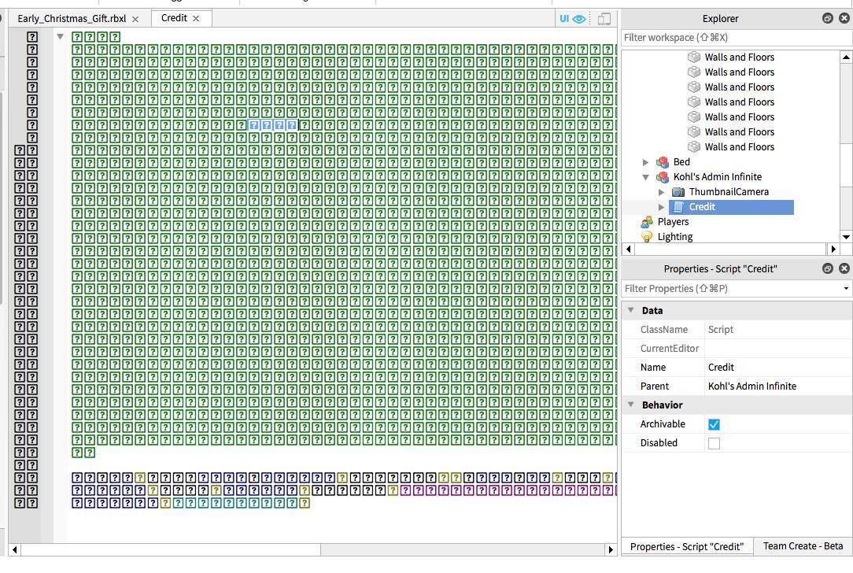Viewport: 853px width, 573px height.
Task: Expand the Bed tree item
Action: click(646, 162)
